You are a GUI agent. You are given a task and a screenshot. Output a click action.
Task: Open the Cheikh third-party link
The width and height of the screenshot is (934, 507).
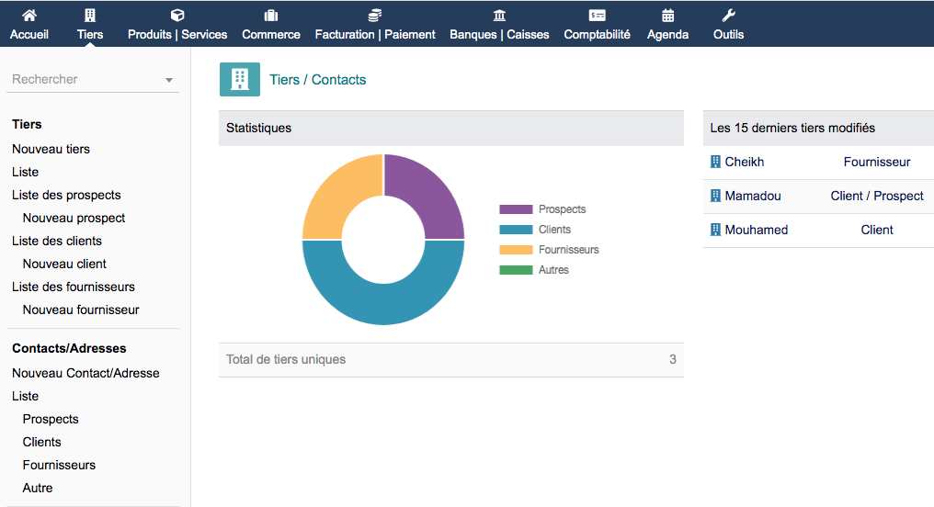(x=745, y=162)
